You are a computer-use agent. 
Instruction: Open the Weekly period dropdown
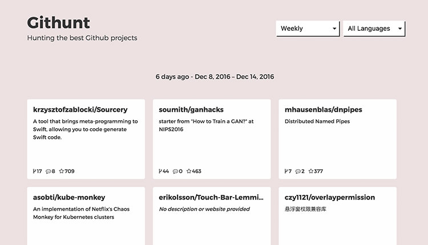point(308,28)
